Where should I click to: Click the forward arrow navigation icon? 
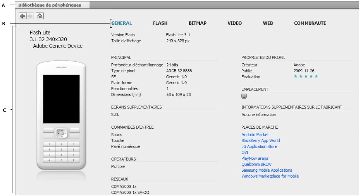30,16
